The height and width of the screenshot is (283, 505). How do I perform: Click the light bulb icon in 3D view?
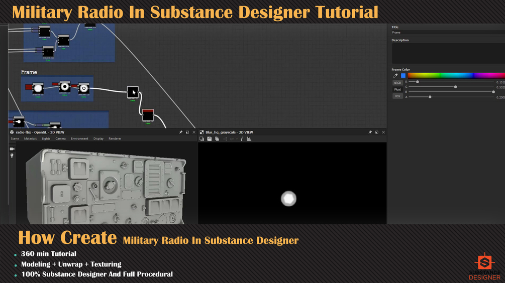(12, 156)
